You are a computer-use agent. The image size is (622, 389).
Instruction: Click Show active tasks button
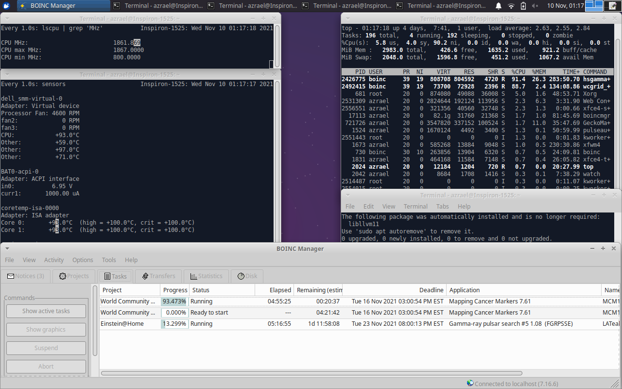46,311
